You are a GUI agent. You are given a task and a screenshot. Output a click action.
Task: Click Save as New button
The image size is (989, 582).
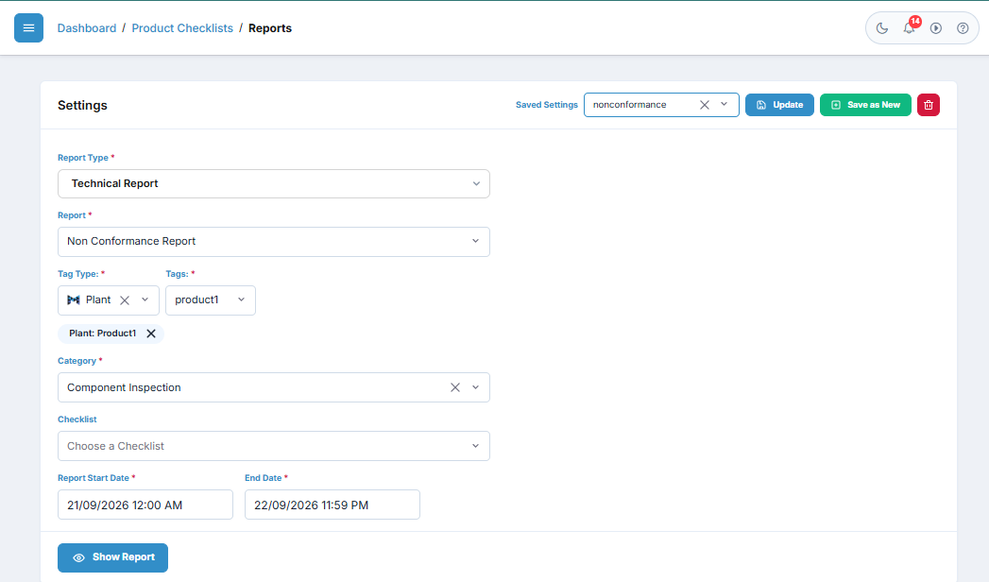(x=865, y=105)
